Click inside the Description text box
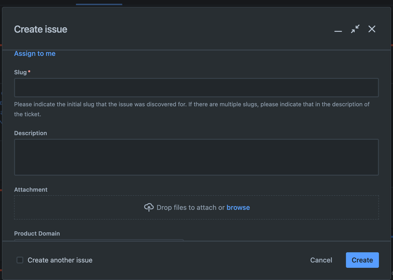 coord(196,157)
